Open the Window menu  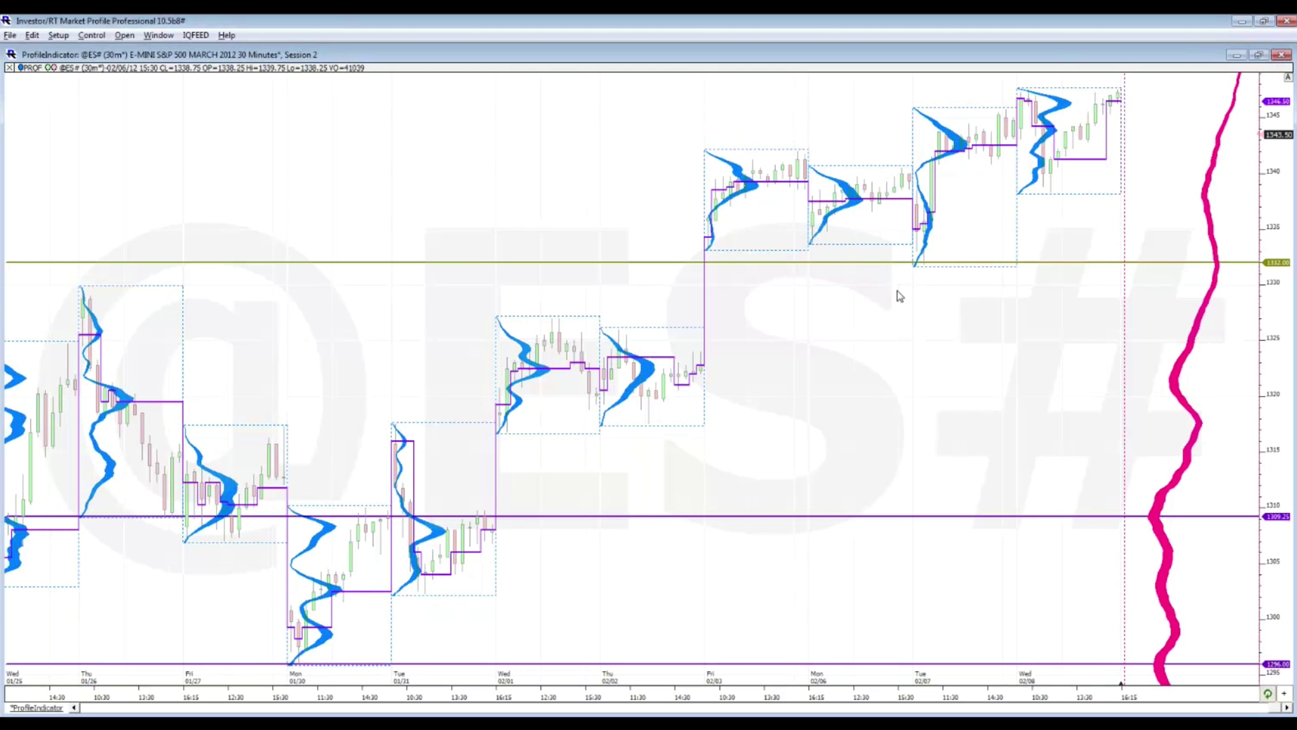pyautogui.click(x=158, y=35)
